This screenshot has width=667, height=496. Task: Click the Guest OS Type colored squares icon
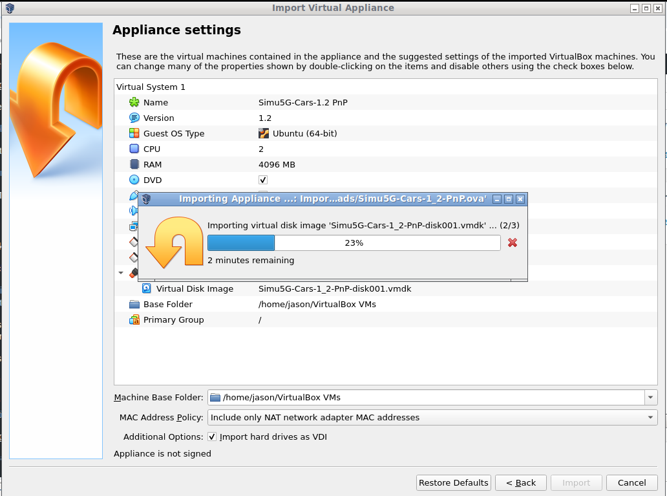(134, 133)
